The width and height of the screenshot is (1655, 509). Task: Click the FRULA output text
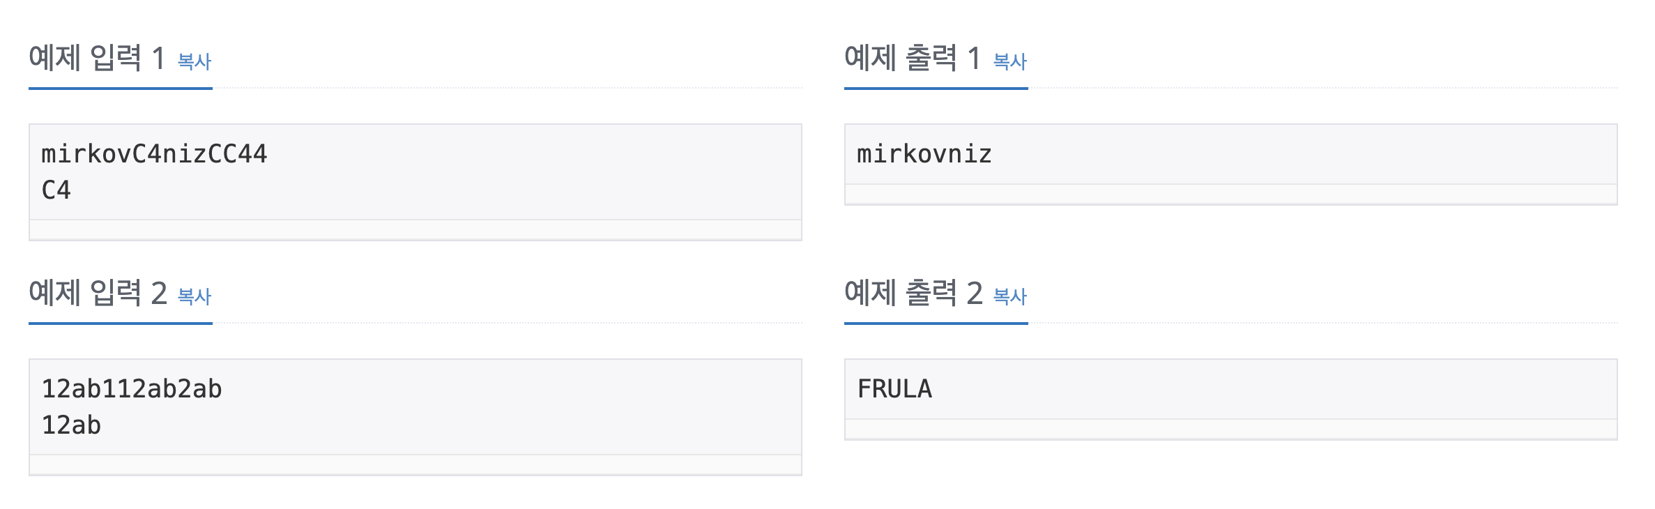(x=894, y=389)
